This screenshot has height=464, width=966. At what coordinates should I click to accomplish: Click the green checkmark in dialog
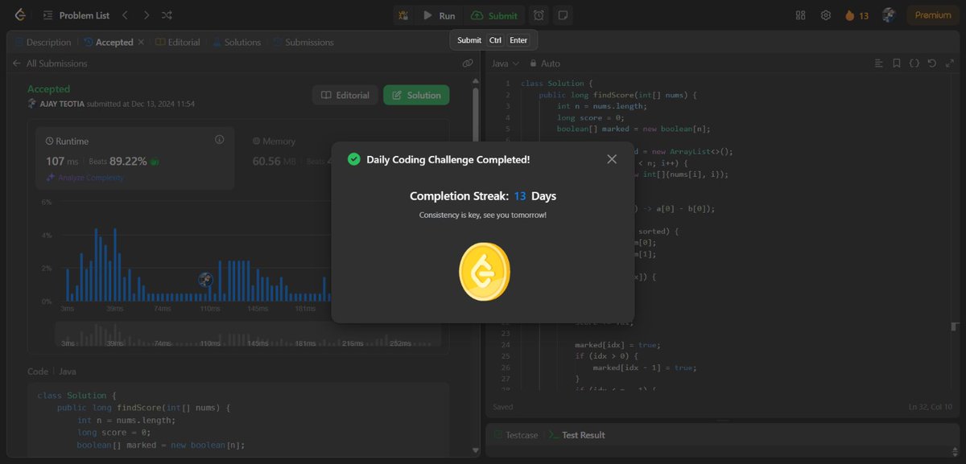[353, 159]
